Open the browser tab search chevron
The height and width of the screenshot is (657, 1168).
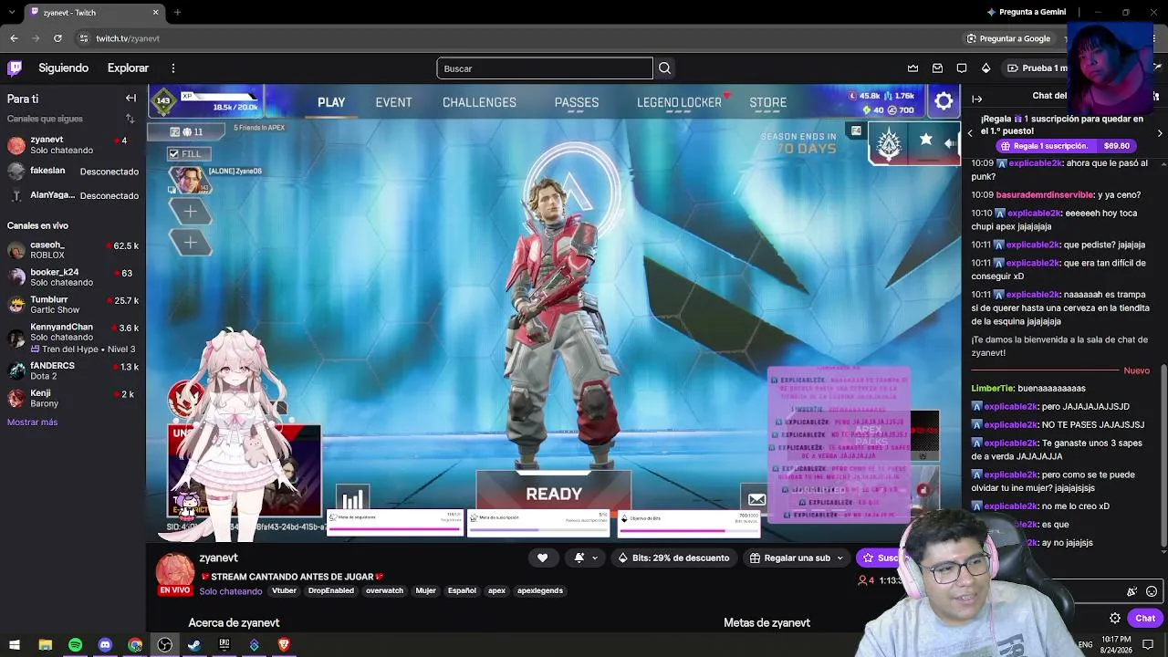click(x=14, y=12)
